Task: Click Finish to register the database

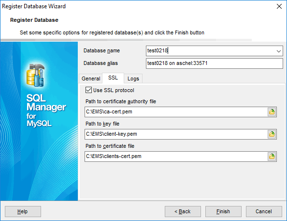Action: [223, 211]
